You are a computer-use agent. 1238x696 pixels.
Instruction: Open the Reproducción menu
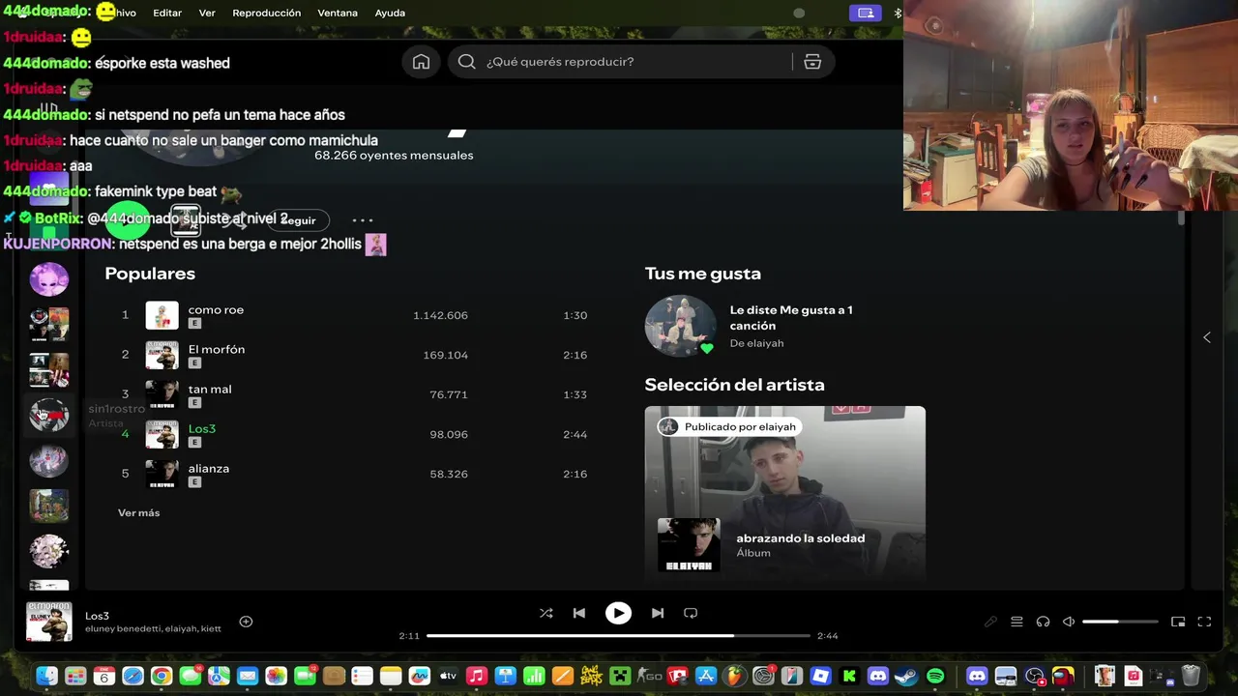click(x=267, y=13)
